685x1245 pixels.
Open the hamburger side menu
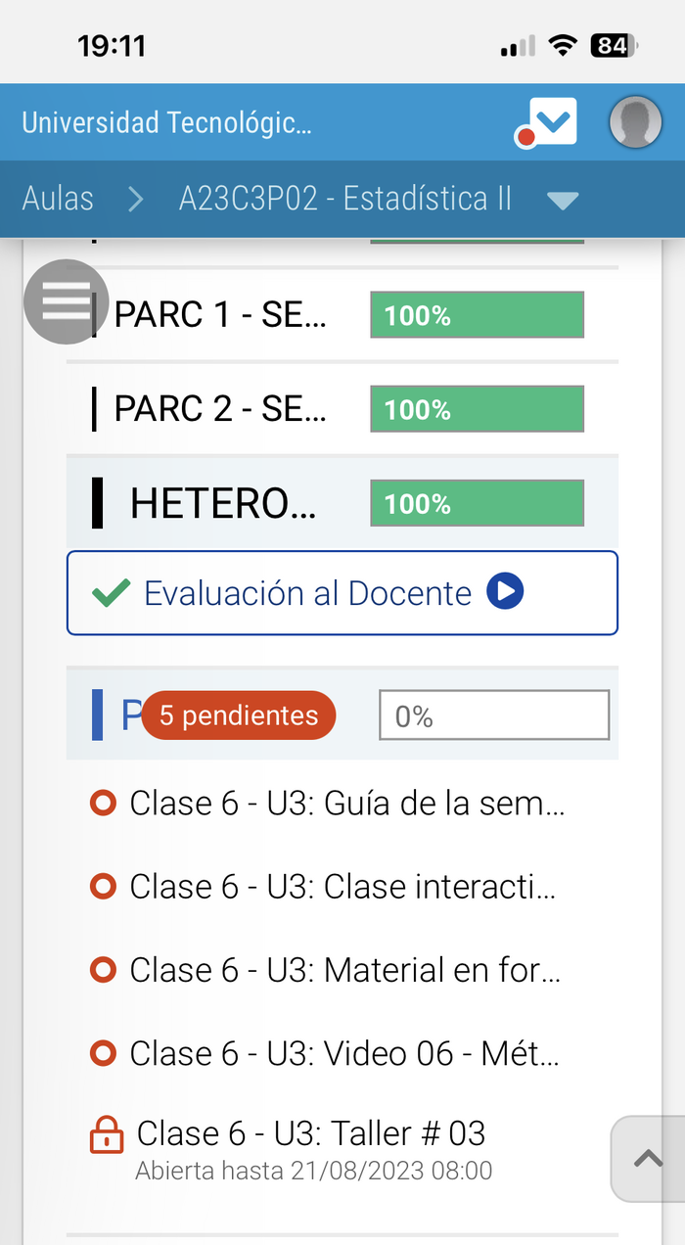coord(66,301)
